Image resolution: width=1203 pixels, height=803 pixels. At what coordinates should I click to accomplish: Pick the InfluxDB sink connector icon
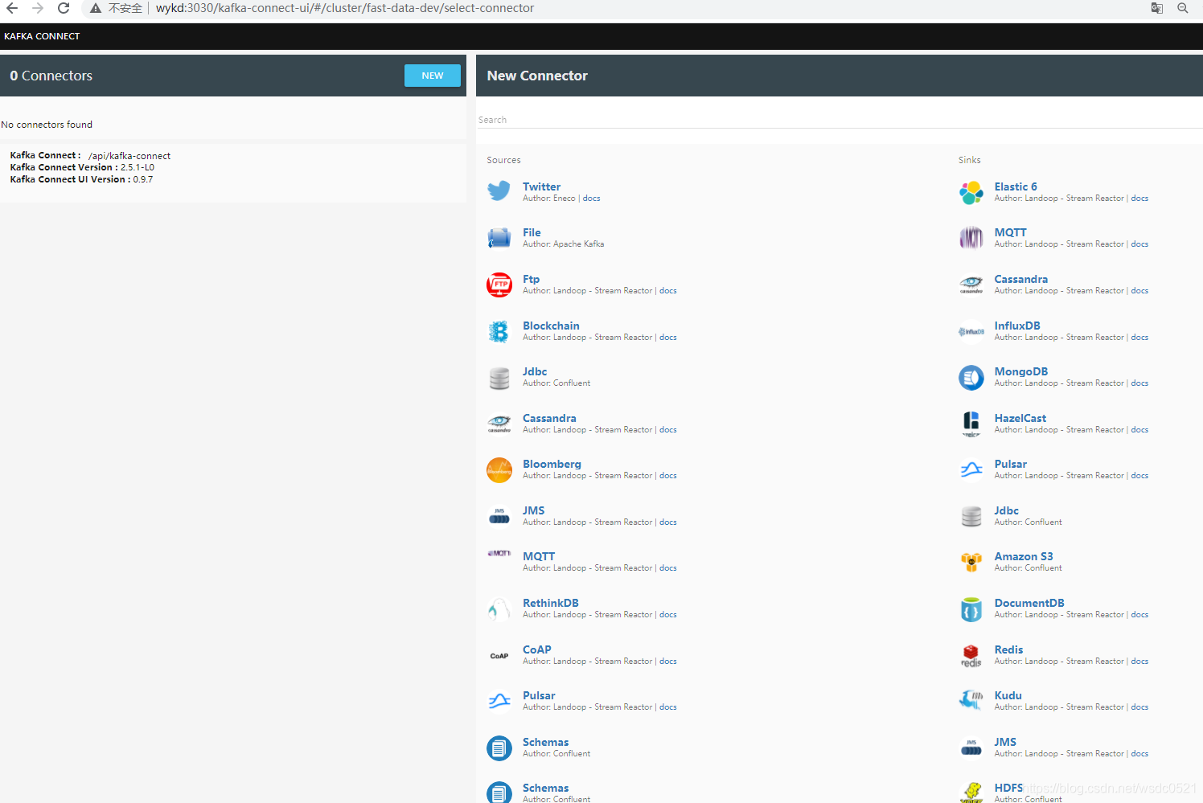point(971,331)
